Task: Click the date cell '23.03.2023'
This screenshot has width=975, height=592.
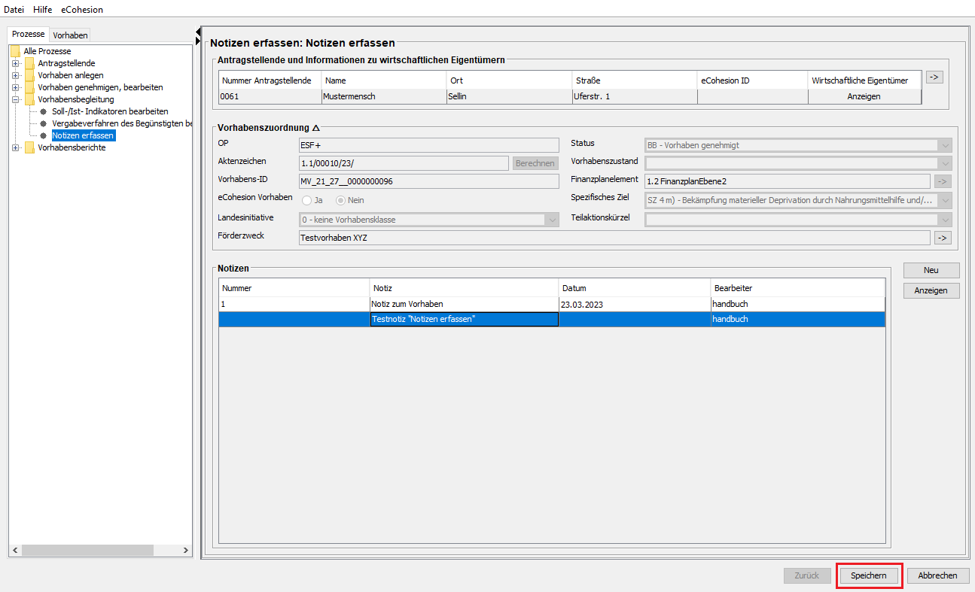Action: [x=635, y=305]
